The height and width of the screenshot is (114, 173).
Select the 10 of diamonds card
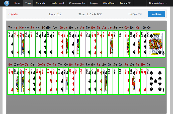click(x=60, y=44)
